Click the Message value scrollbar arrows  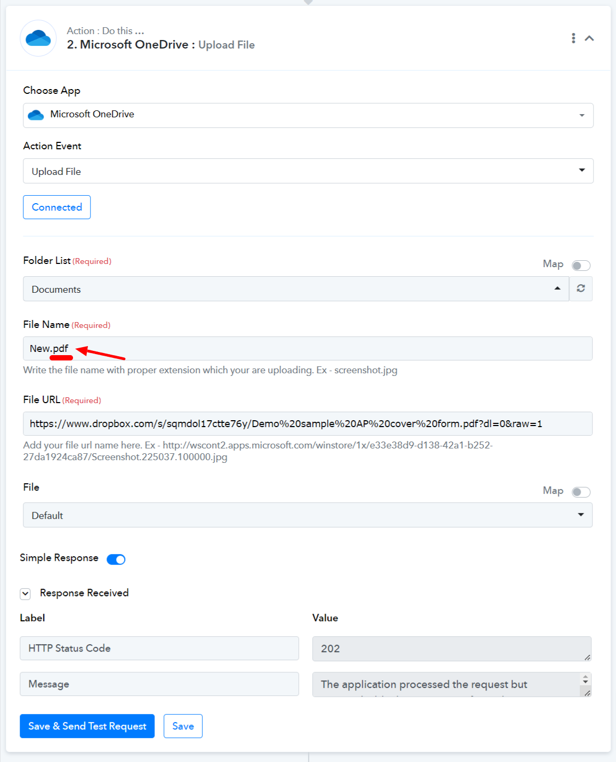(586, 679)
